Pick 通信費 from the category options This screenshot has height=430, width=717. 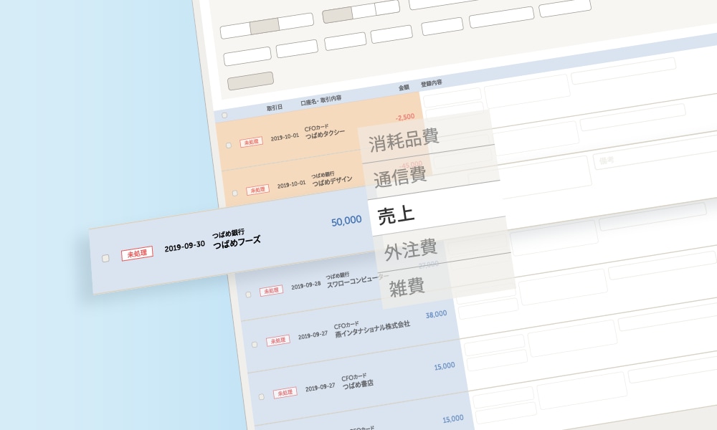[x=400, y=176]
